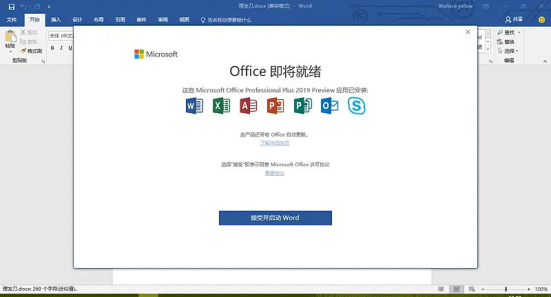Click the 'Tell me what you want' search box
The width and height of the screenshot is (551, 297).
coord(226,20)
